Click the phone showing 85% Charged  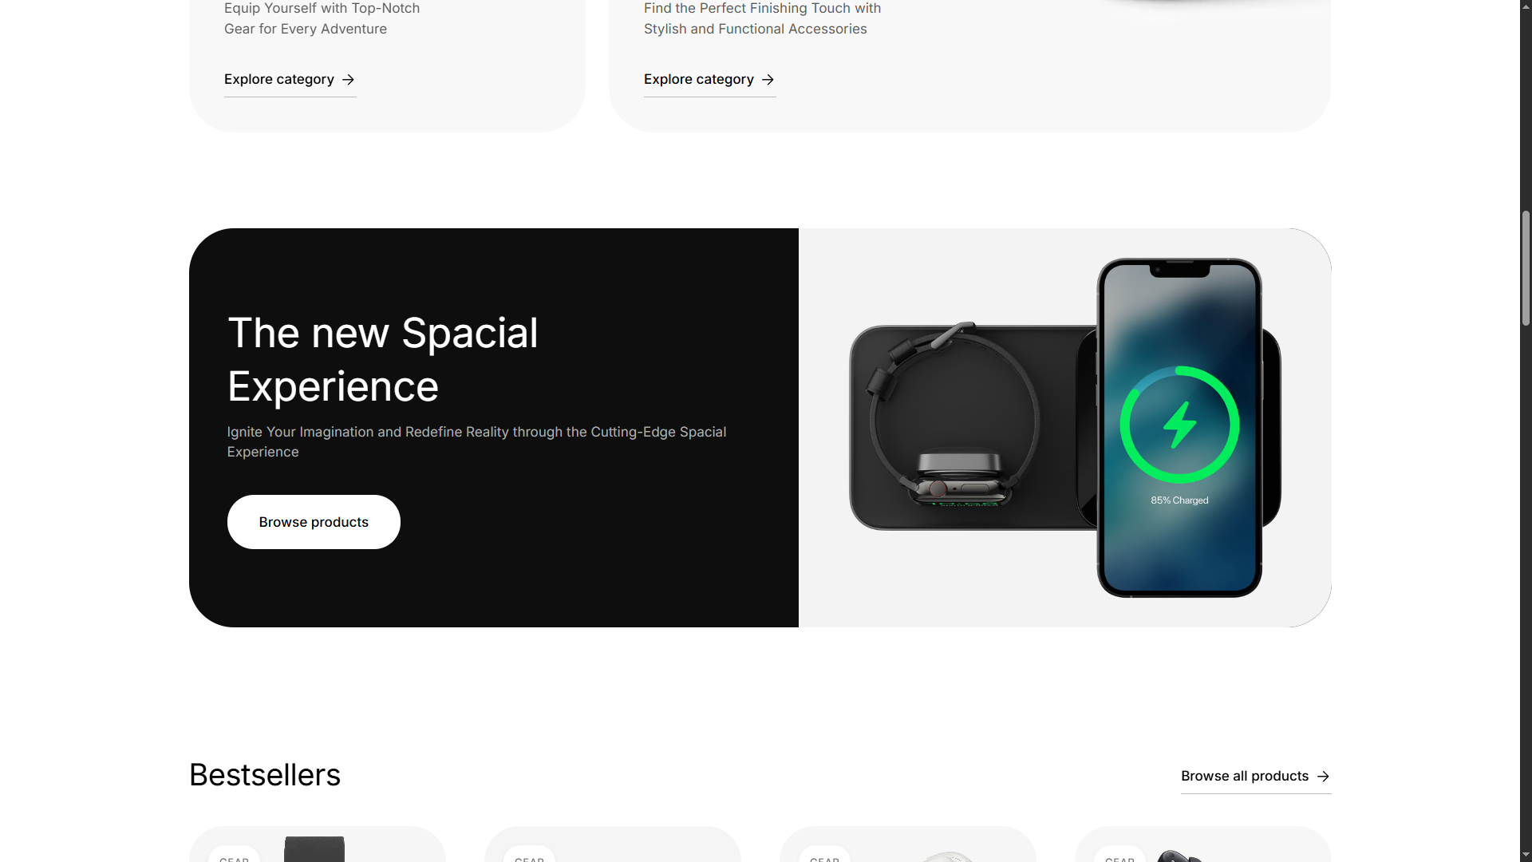(x=1179, y=428)
